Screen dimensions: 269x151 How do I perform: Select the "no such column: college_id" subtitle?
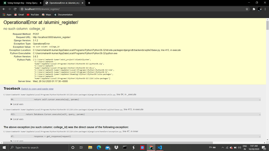(x=24, y=29)
